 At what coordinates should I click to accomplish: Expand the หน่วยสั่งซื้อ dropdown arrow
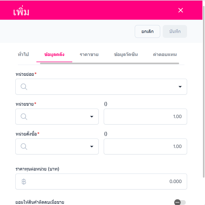coord(92,146)
